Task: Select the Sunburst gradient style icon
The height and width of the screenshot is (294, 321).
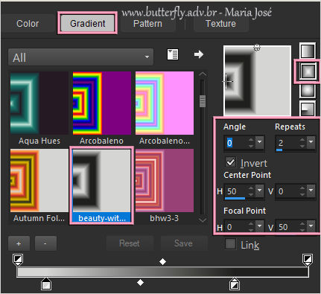Action: point(308,91)
